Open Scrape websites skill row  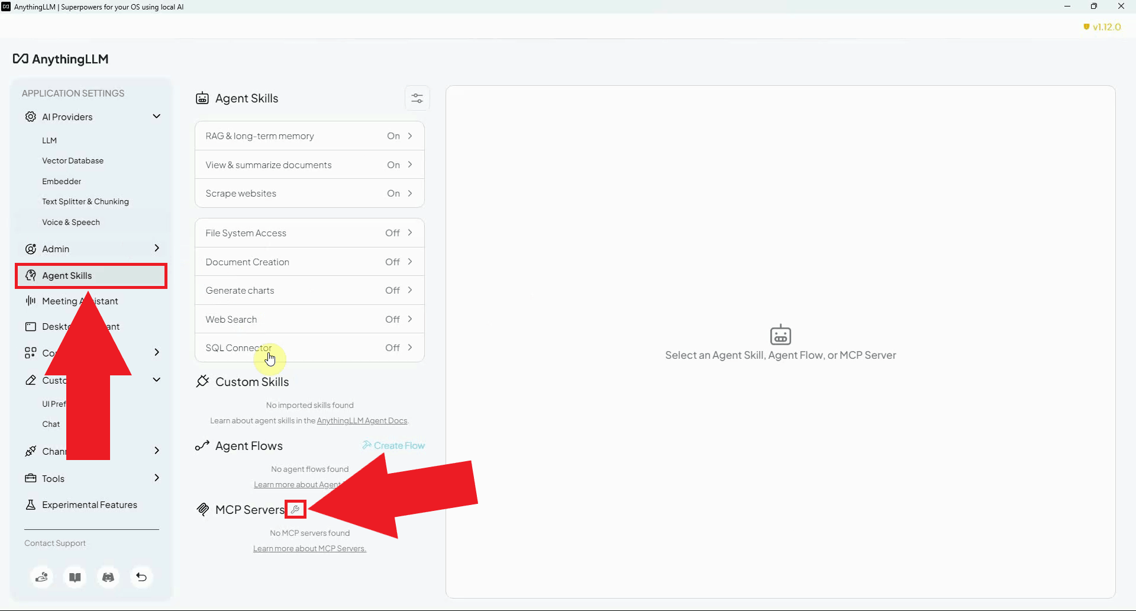tap(309, 193)
